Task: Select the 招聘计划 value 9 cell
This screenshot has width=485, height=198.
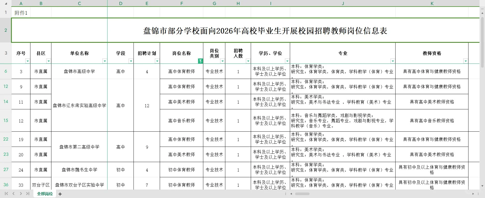Action: pos(147,147)
